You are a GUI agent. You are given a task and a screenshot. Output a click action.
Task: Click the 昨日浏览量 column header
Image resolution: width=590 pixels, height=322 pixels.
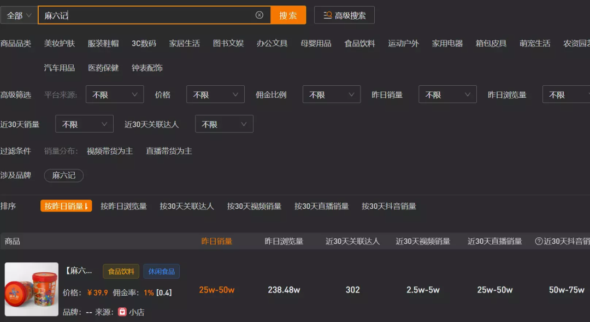pos(284,242)
